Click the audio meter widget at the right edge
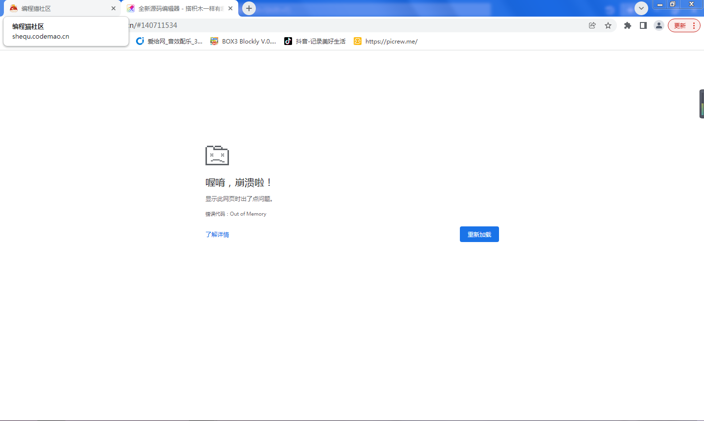Screen dimensions: 704x421 pos(702,104)
